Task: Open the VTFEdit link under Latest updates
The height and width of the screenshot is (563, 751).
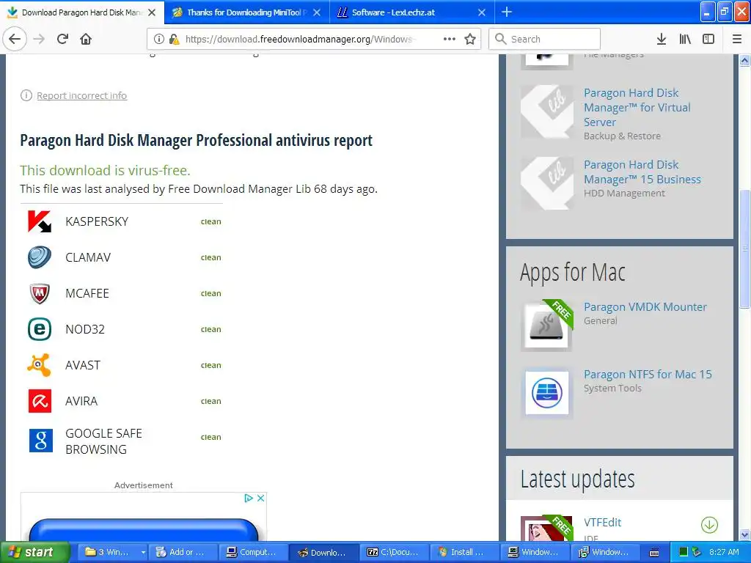Action: click(x=602, y=522)
